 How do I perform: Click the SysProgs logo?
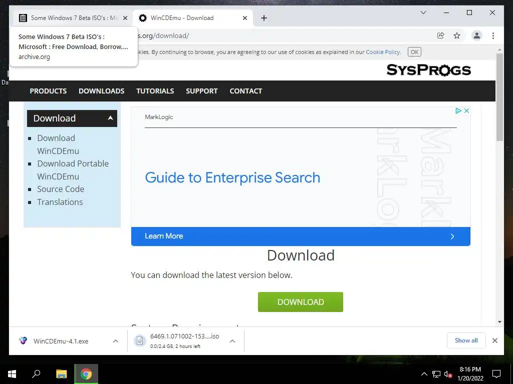coord(429,70)
